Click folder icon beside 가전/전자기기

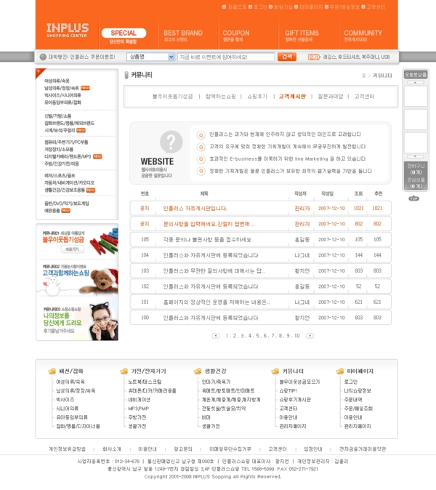click(124, 371)
